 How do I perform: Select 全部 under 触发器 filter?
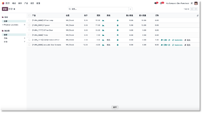tap(14, 35)
